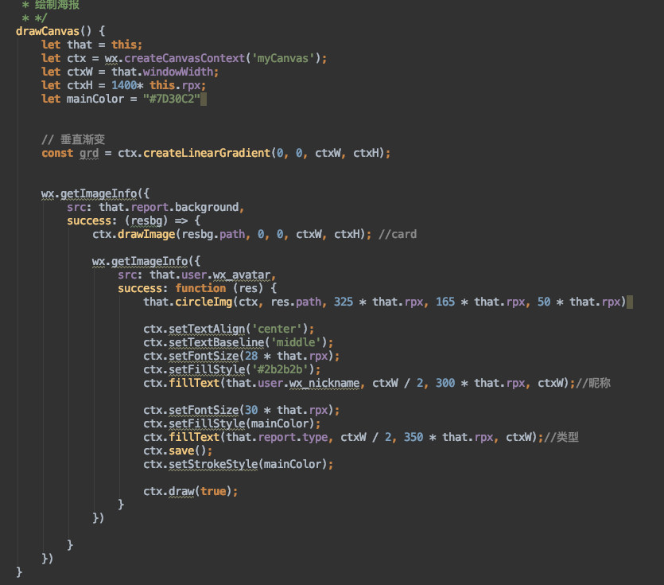
Task: Click the wx_nickname property
Action: tap(324, 383)
